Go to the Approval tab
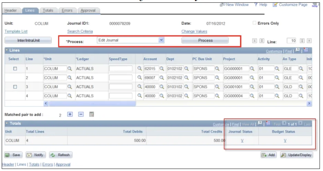 88,10
